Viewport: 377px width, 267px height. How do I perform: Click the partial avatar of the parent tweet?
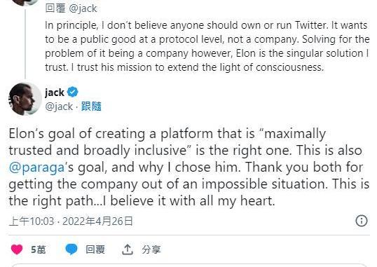[x=25, y=2]
